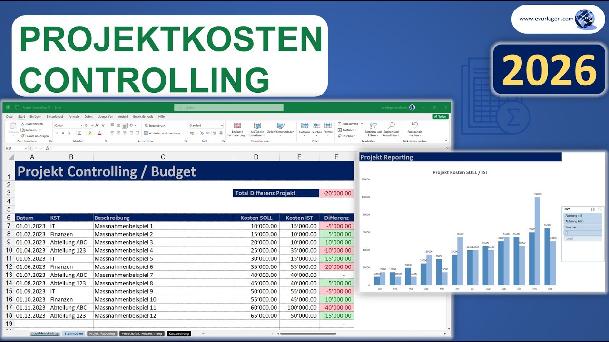The width and height of the screenshot is (609, 342).
Task: Click the Rückgängig machen undo icon
Action: (x=415, y=125)
